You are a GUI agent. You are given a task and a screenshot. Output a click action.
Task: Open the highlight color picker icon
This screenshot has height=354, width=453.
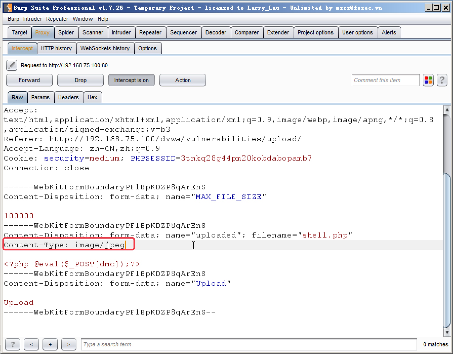(x=428, y=80)
